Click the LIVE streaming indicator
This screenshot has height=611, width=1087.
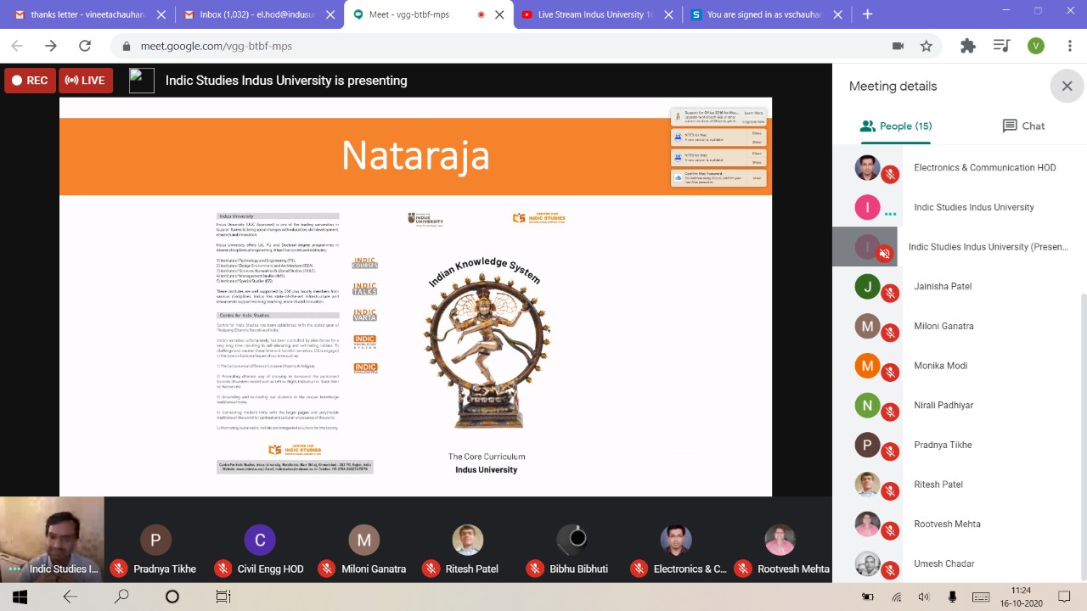[x=85, y=81]
